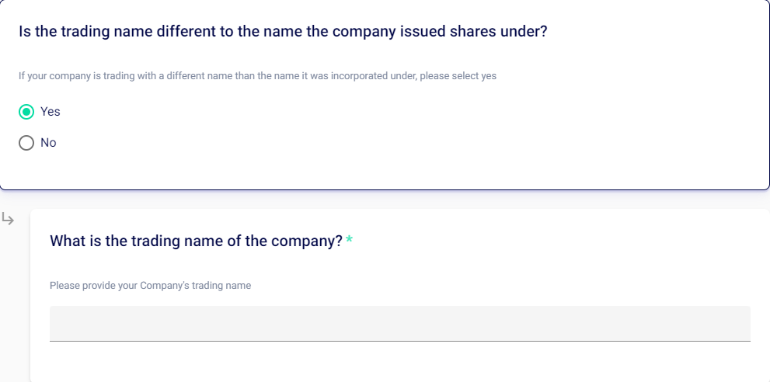This screenshot has width=770, height=382.
Task: Select the Yes radio button
Action: 26,112
